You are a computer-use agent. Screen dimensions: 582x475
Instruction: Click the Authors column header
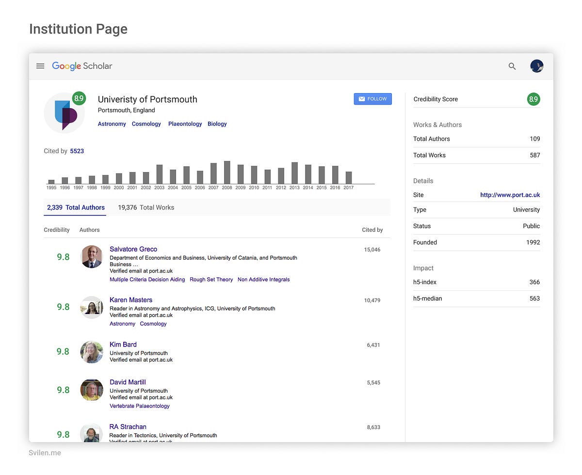coord(90,230)
